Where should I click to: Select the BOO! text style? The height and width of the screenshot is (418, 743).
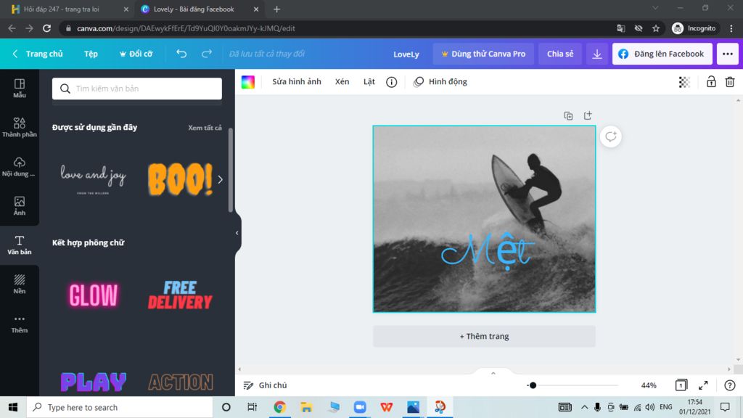tap(180, 179)
